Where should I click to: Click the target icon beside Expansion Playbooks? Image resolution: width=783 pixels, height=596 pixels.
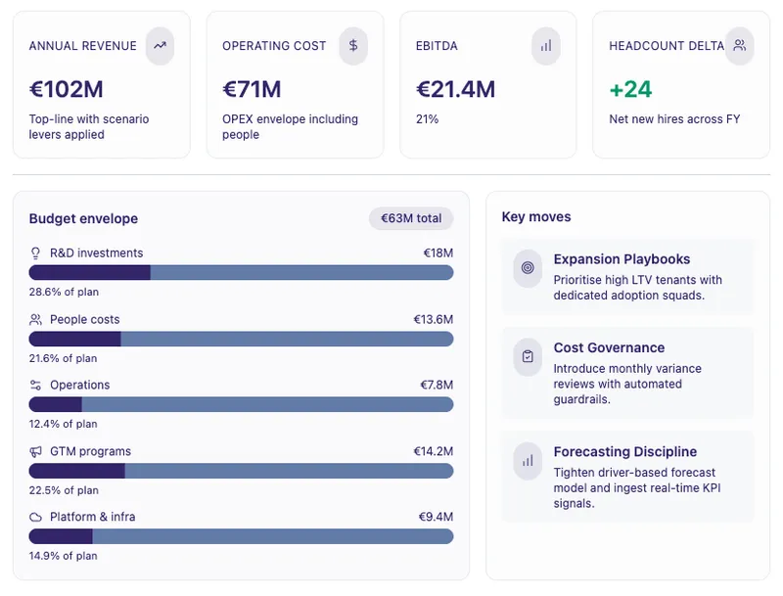(x=528, y=268)
